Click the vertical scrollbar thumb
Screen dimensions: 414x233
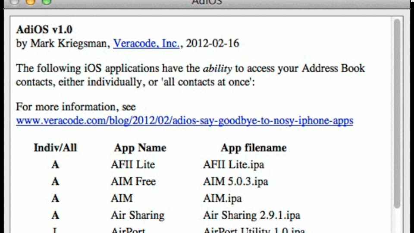point(397,113)
